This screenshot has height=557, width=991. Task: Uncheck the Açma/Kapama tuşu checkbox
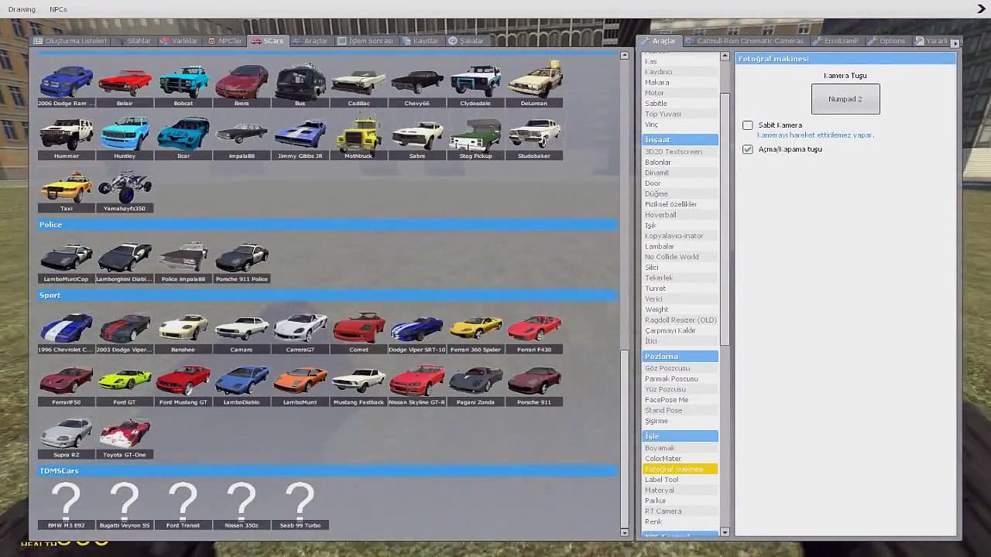[x=747, y=149]
